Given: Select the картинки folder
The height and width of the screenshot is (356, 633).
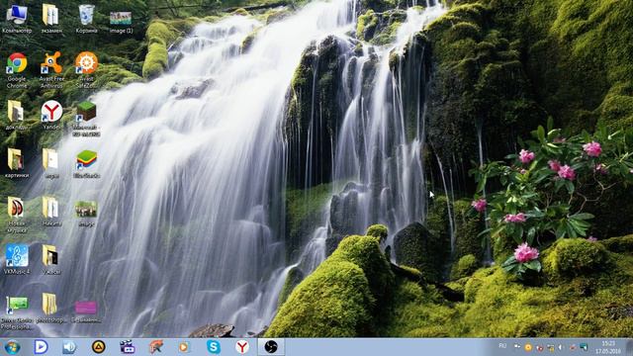Looking at the screenshot, I should point(16,163).
